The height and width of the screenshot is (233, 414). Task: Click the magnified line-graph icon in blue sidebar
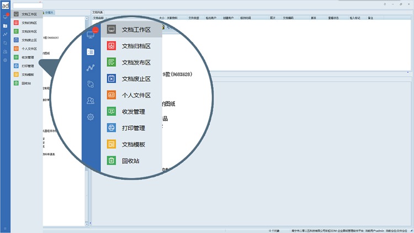pos(91,68)
